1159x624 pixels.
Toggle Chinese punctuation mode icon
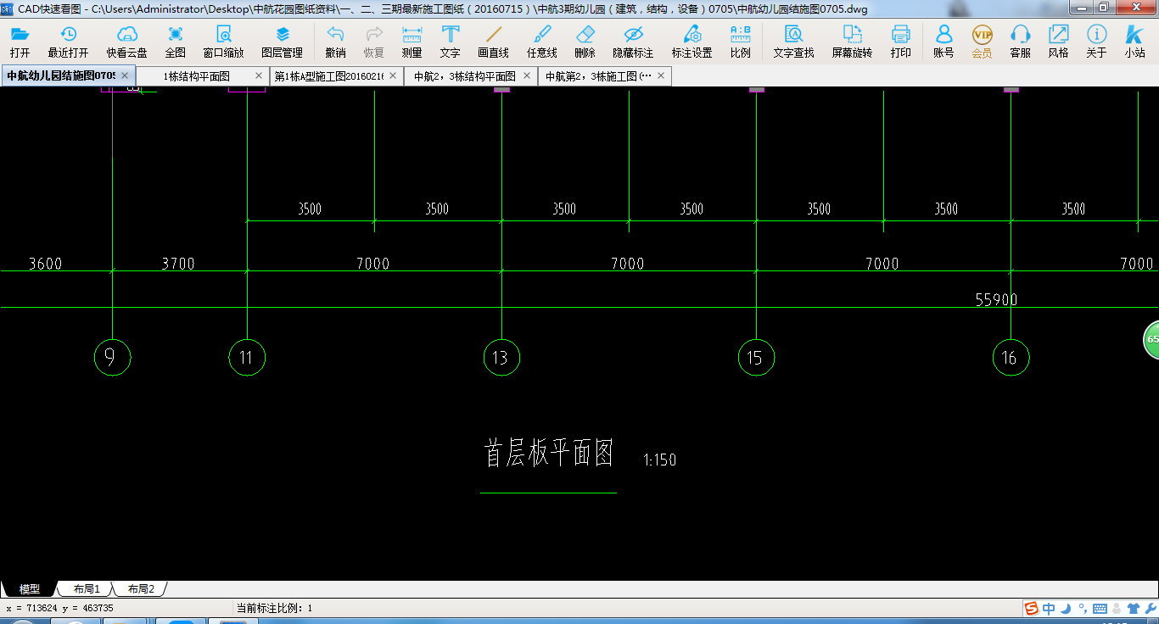[x=1082, y=609]
